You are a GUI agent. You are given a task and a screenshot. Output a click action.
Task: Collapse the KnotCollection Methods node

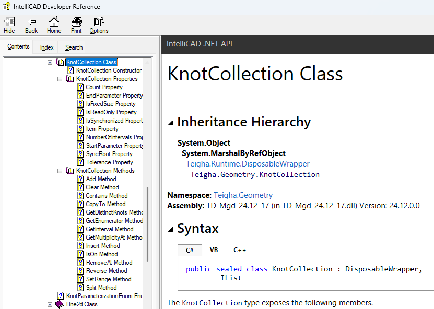pos(60,171)
